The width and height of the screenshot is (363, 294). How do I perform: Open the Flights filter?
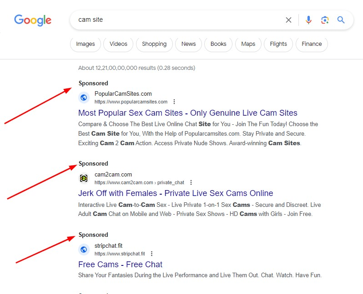click(x=278, y=44)
